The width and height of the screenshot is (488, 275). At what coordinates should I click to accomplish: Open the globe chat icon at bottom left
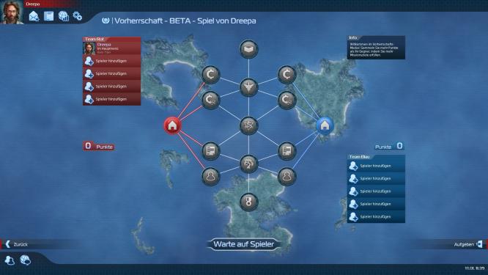click(25, 260)
